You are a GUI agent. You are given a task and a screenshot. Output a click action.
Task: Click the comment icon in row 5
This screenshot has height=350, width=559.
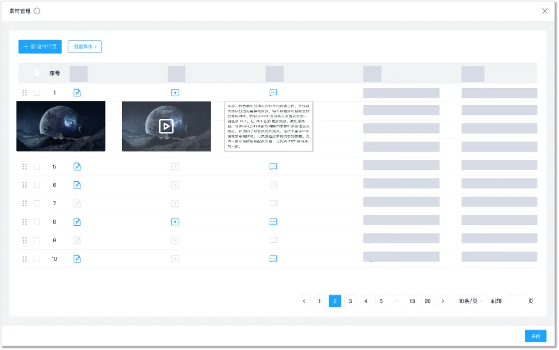tap(273, 167)
